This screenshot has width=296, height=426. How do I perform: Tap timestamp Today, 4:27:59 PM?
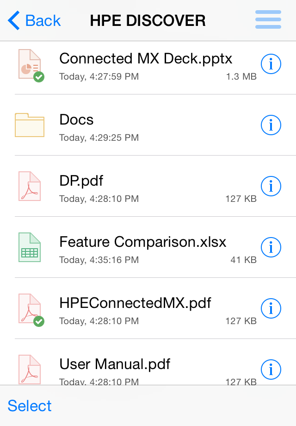coord(99,76)
